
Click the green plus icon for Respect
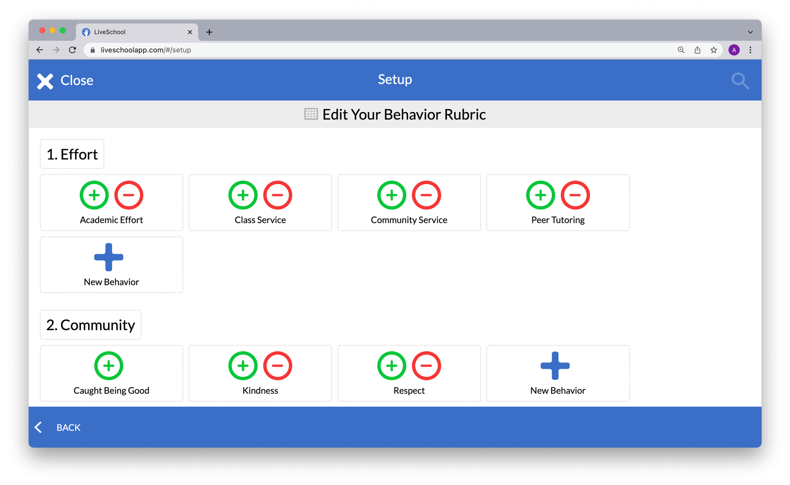pyautogui.click(x=391, y=365)
